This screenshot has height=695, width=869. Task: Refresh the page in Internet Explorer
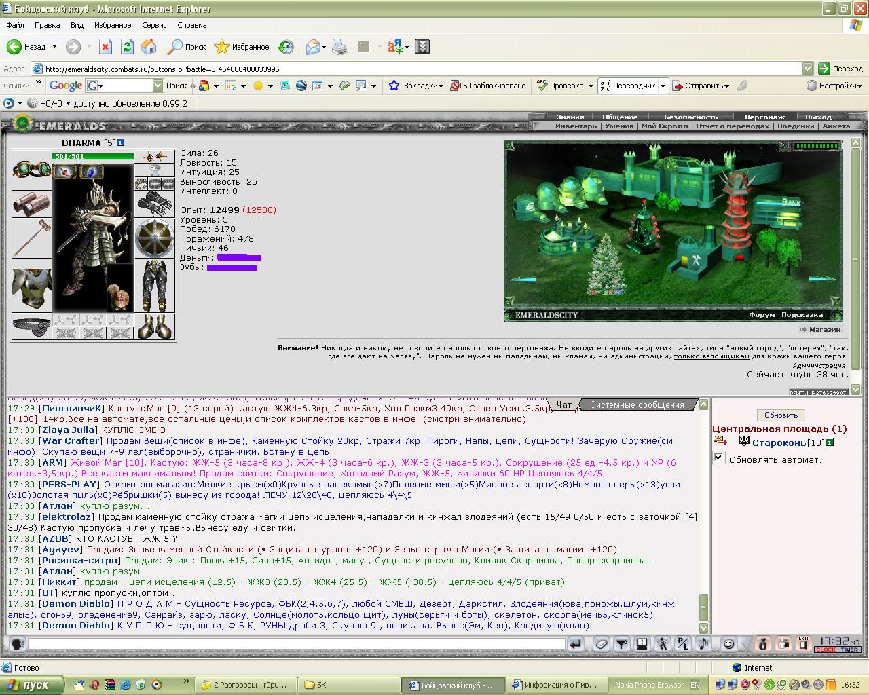(x=127, y=47)
